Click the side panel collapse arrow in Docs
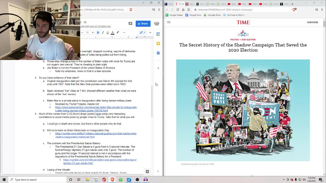 158,171
